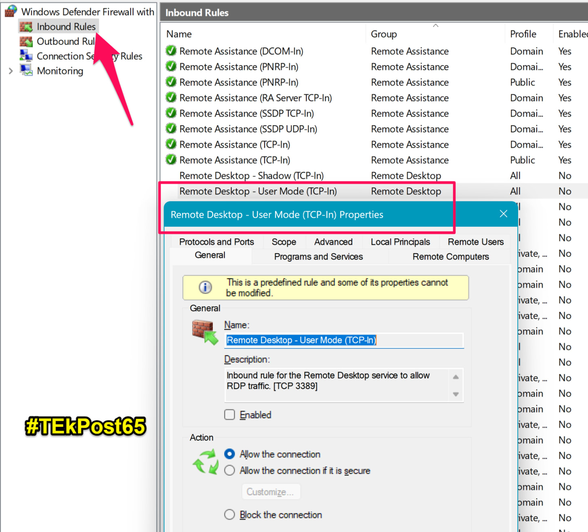Click green check of Remote Assistance (RA Server TCP-In)
Screen dimensions: 588x532
pos(171,97)
